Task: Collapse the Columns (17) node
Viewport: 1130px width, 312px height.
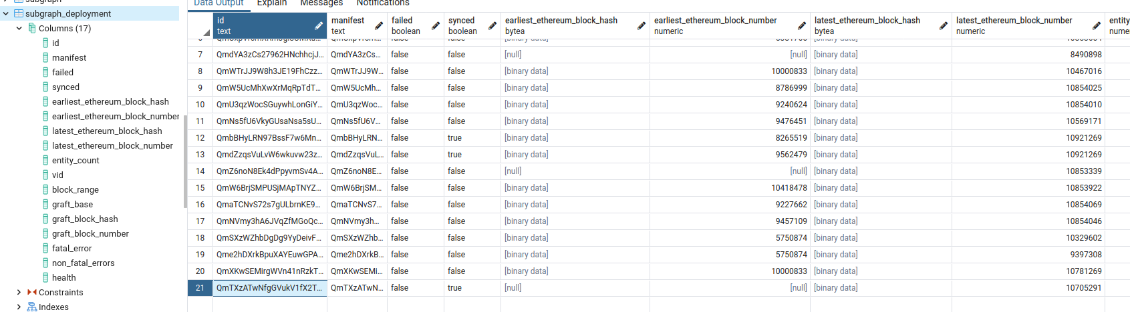Action: point(19,28)
